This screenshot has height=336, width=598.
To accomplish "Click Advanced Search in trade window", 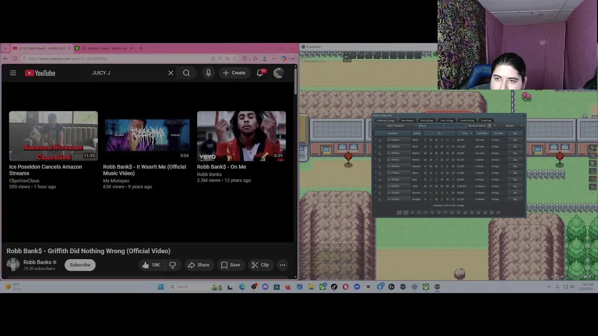I will point(477,126).
